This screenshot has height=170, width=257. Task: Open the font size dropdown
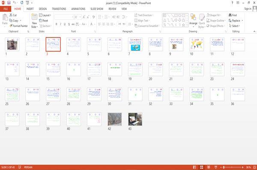[x=80, y=17]
